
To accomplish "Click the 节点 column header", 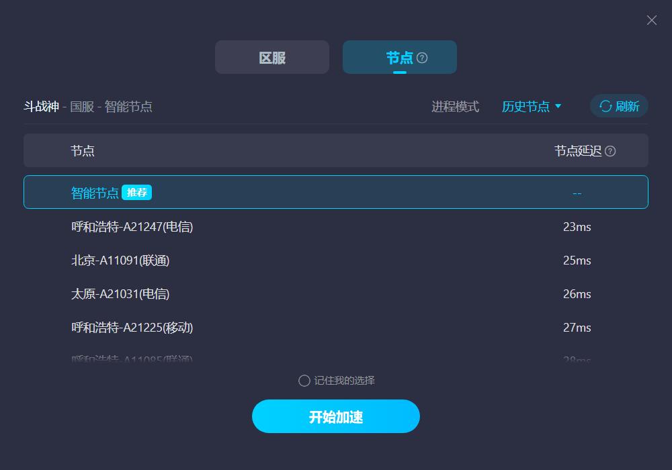I will coord(83,151).
